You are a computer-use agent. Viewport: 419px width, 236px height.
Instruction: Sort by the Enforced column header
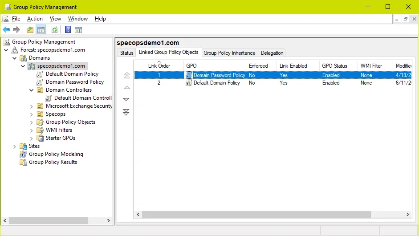261,66
